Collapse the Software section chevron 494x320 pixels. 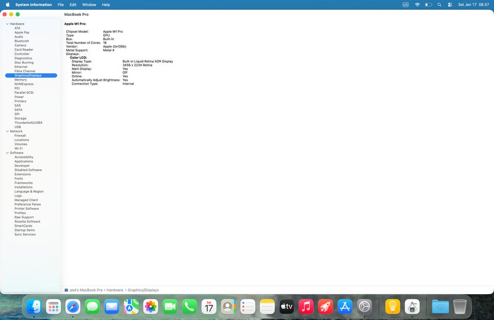(x=7, y=153)
